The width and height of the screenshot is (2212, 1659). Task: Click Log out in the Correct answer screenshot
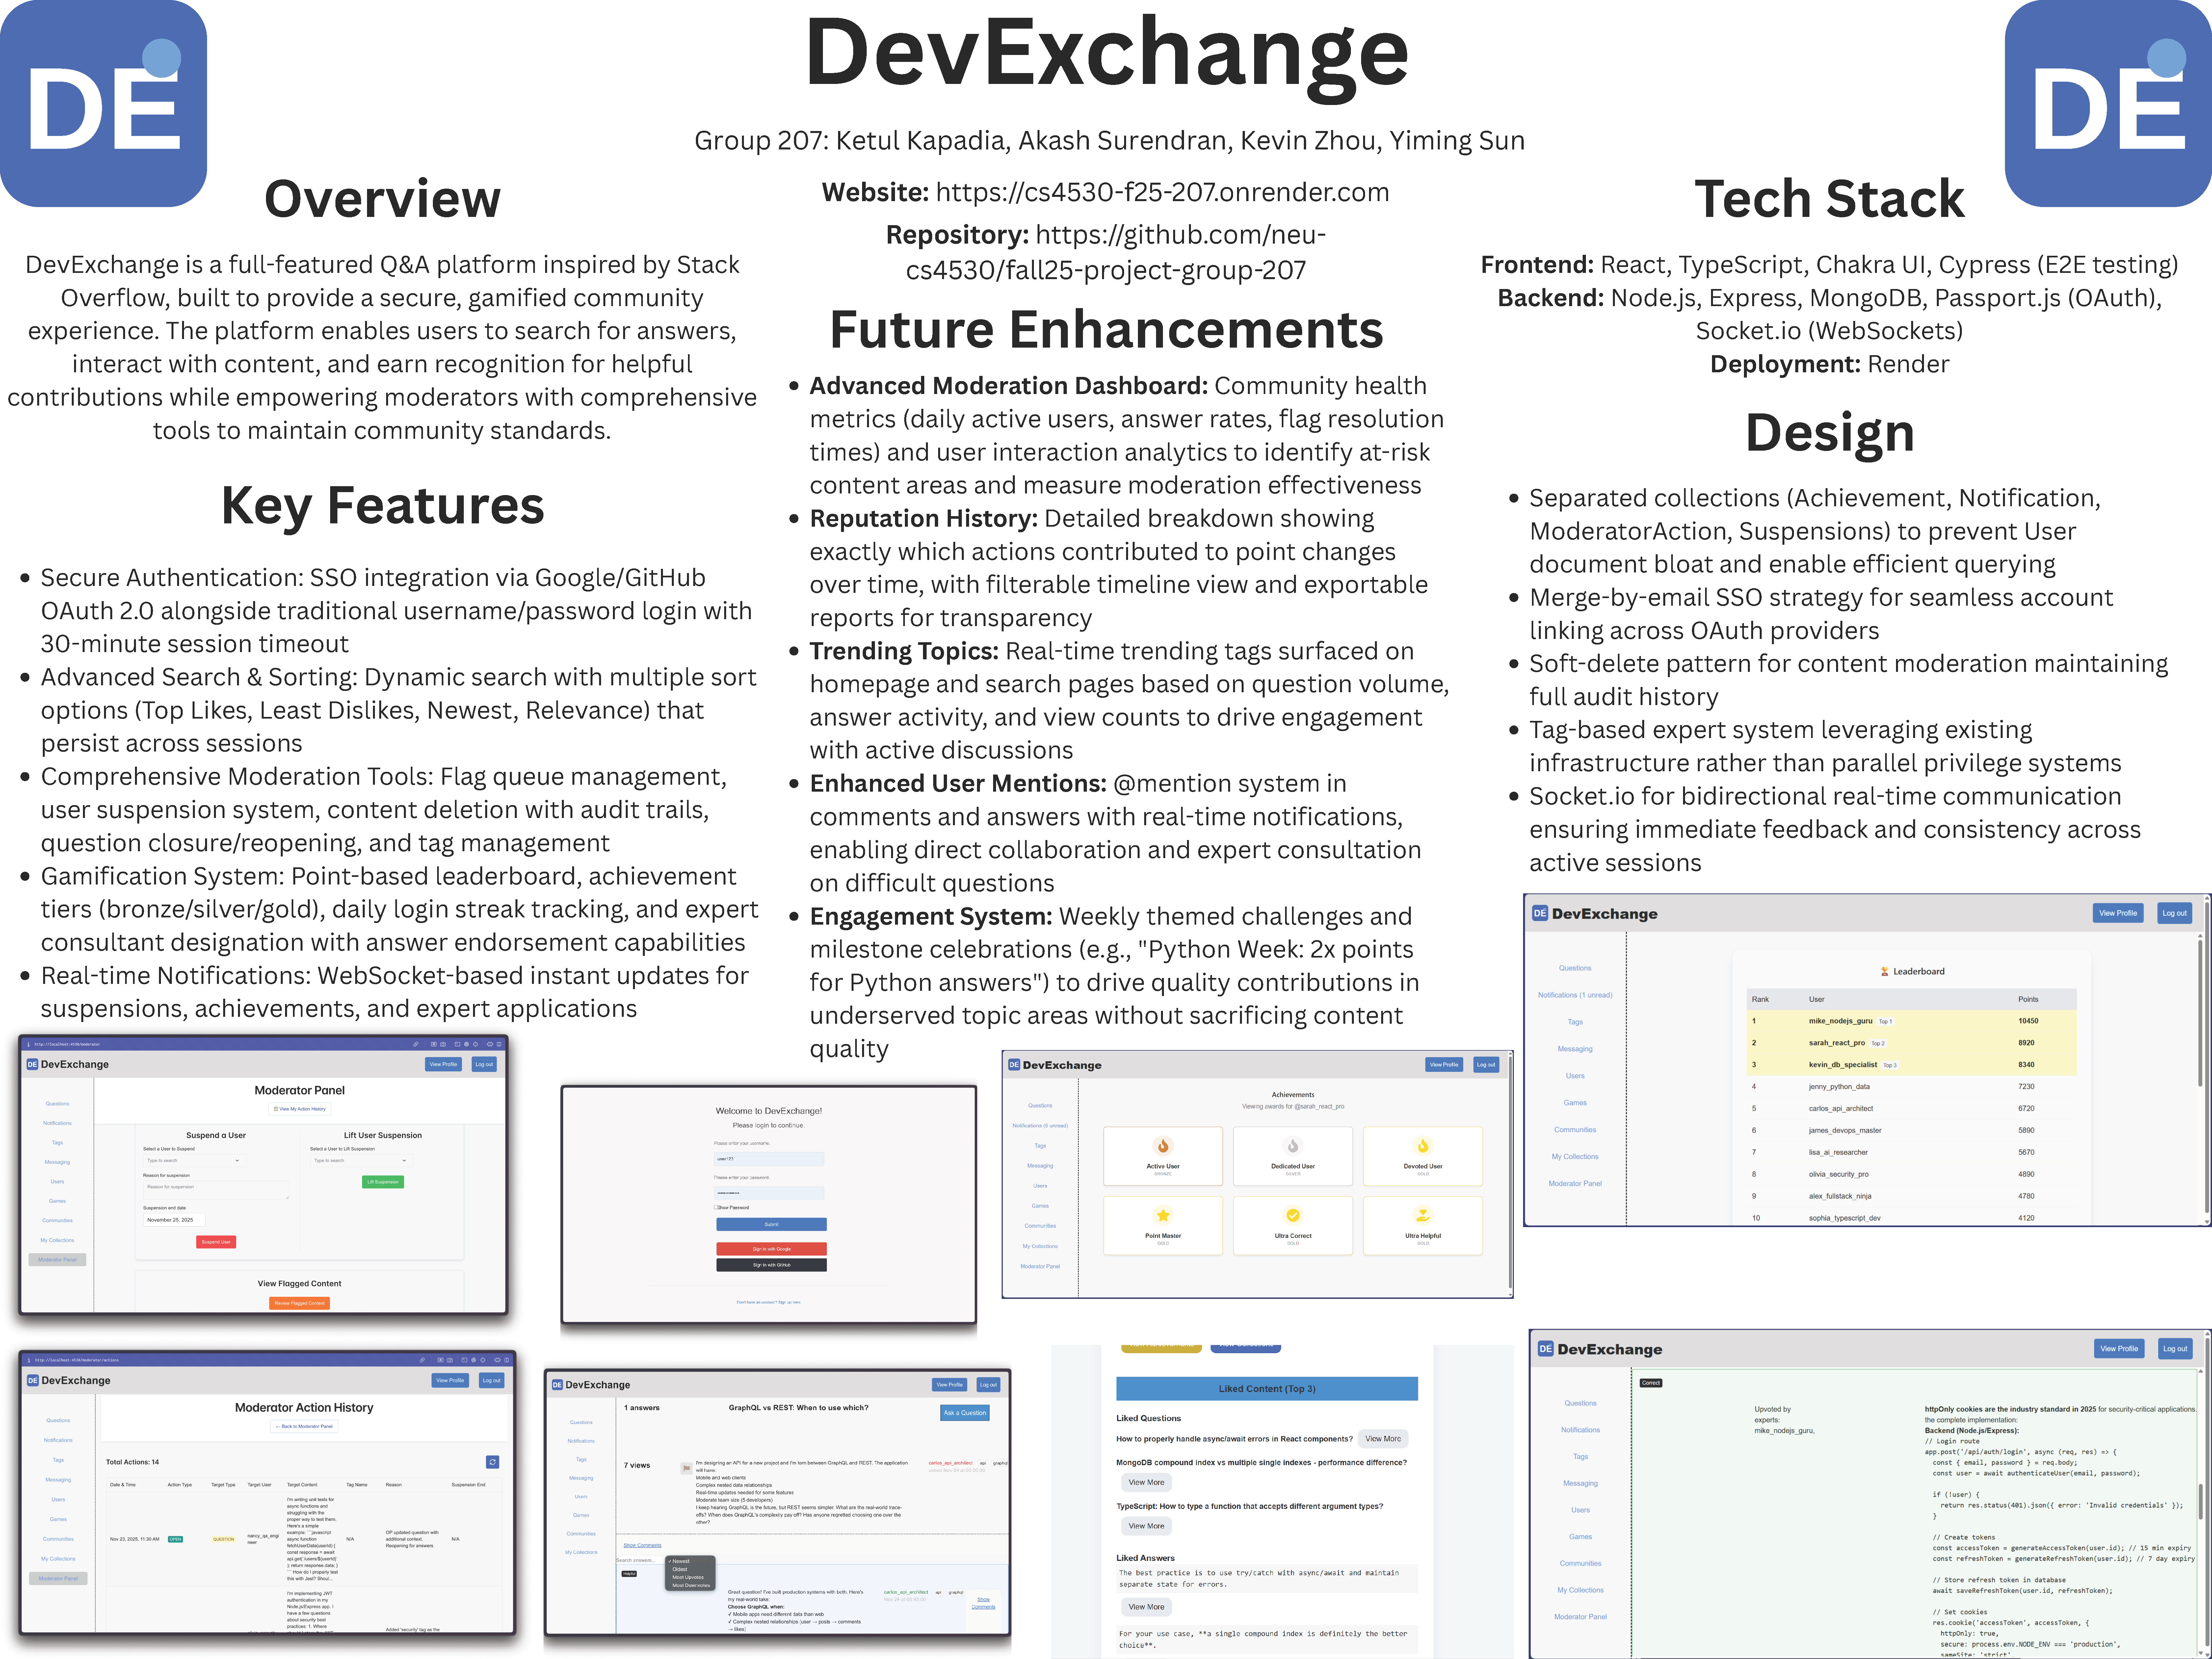(x=2175, y=1349)
